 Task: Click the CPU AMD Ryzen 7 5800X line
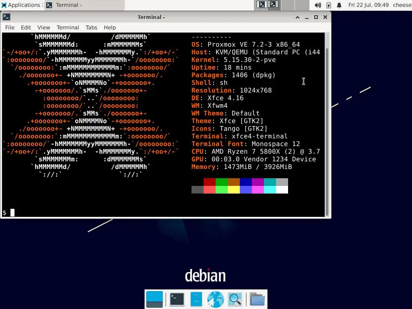tap(255, 152)
